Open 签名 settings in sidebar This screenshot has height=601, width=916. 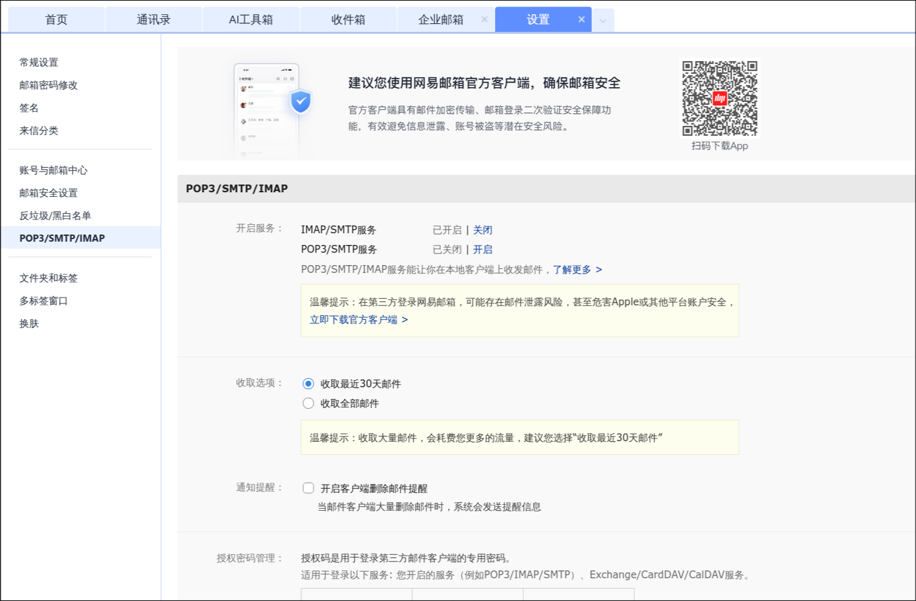click(29, 108)
